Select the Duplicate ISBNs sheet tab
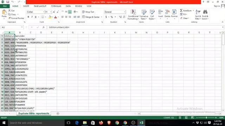The height and width of the screenshot is (126, 225). (x=34, y=113)
